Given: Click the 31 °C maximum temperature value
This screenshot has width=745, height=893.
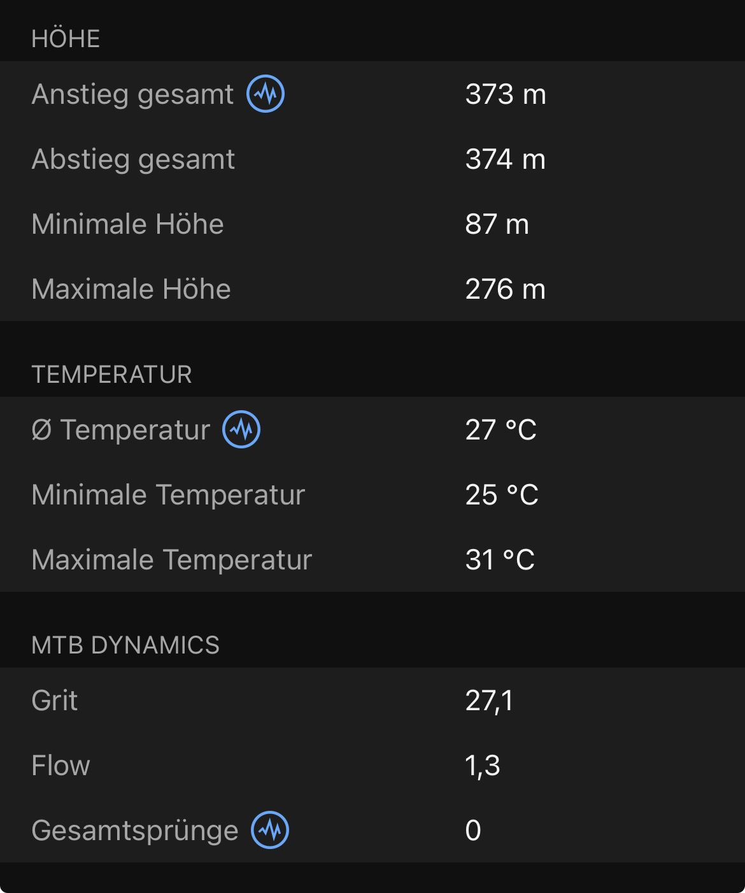Looking at the screenshot, I should pyautogui.click(x=500, y=560).
